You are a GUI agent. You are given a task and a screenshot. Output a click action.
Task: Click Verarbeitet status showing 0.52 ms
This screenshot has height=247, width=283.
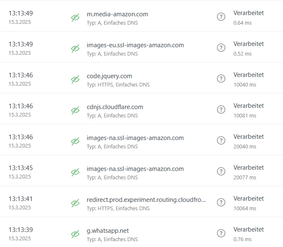[249, 44]
